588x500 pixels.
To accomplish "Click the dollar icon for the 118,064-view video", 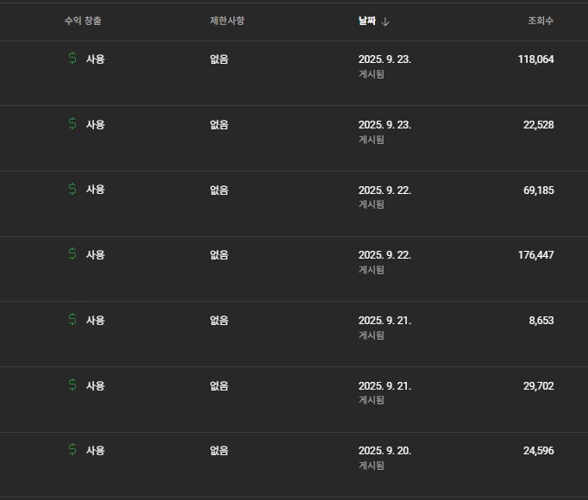I will pos(72,59).
